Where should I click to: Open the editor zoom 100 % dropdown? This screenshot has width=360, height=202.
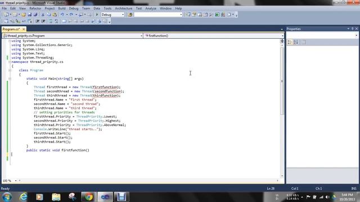(x=16, y=181)
